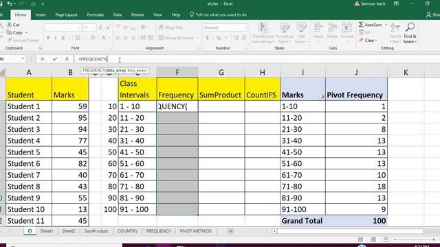Click the Decrease Indent icon
Image resolution: width=440 pixels, height=247 pixels.
pos(143,38)
